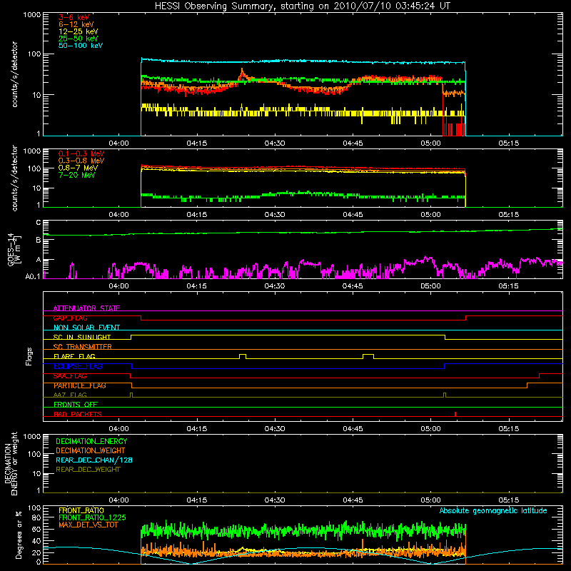The height and width of the screenshot is (571, 571).
Task: Select the BAD_PACKETS flag label
Action: pos(78,414)
